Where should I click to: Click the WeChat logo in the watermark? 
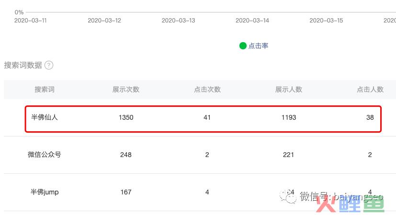(288, 197)
